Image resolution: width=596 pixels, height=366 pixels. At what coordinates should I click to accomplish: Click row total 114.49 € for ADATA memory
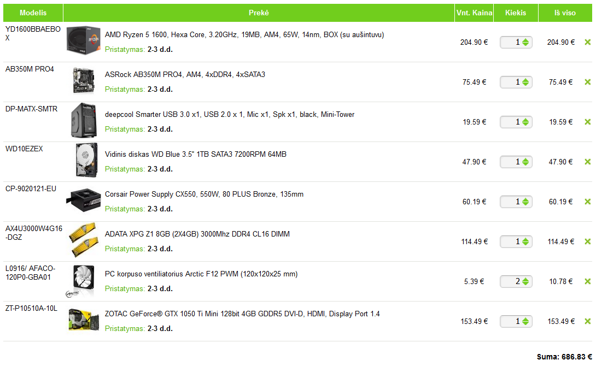coord(560,241)
